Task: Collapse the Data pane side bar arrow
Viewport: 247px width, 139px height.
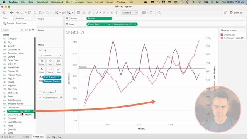Action: (x=34, y=19)
